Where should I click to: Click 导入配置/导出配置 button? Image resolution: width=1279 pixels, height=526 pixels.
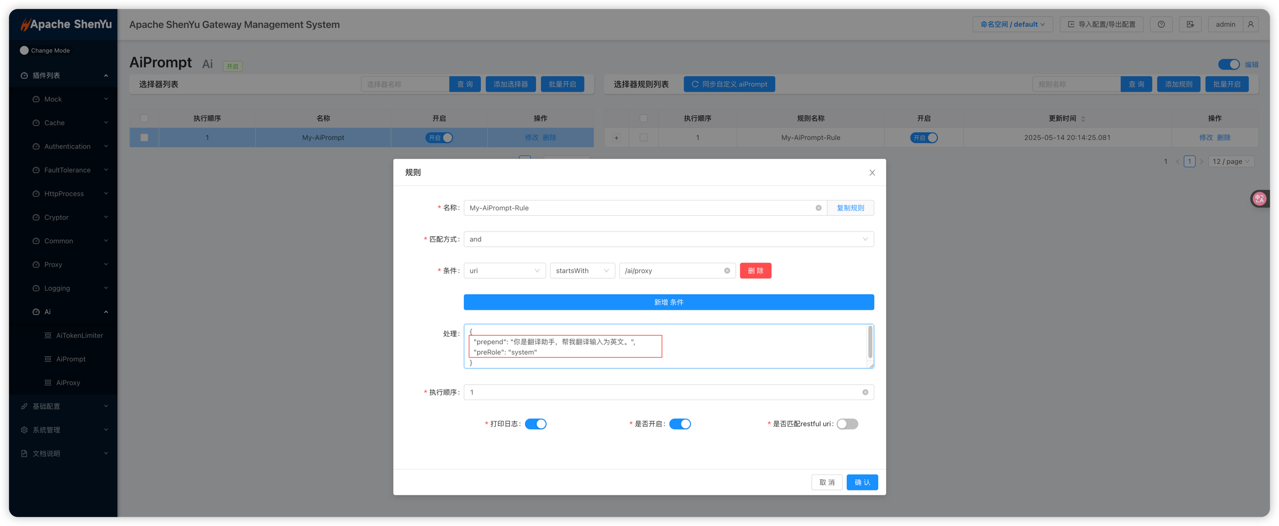coord(1101,24)
